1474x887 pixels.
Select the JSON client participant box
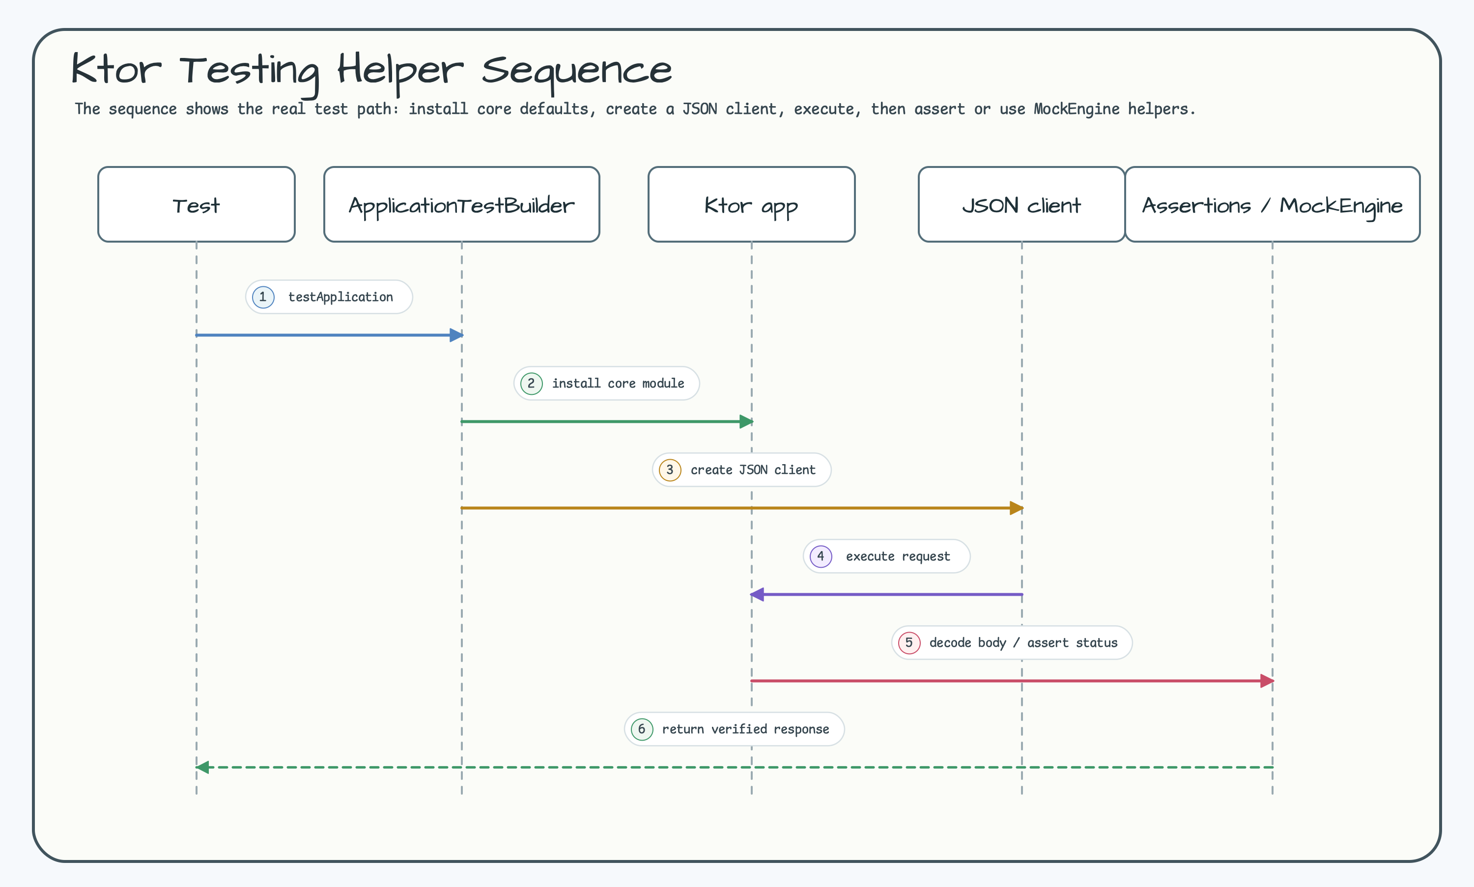pos(1021,204)
